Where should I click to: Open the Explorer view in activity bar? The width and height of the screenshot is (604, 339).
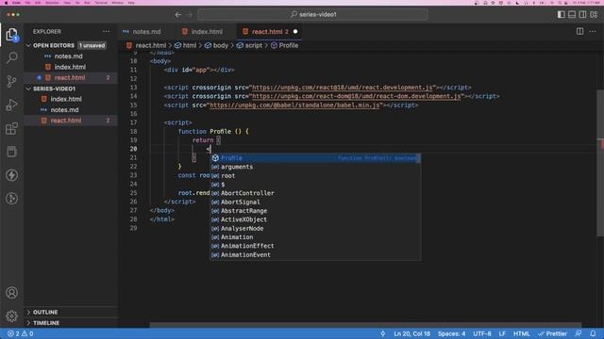(11, 35)
